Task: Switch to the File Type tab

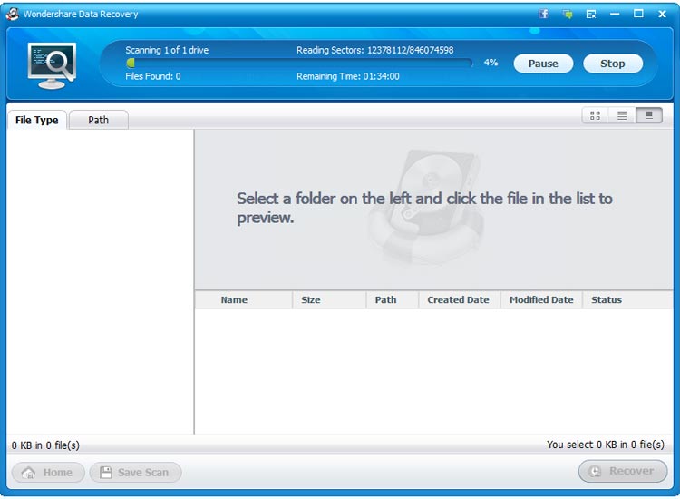Action: click(x=37, y=120)
